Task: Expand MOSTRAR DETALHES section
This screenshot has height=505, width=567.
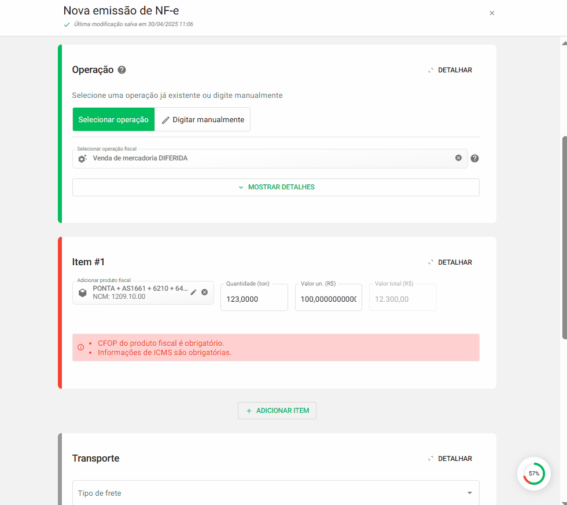Action: [275, 187]
